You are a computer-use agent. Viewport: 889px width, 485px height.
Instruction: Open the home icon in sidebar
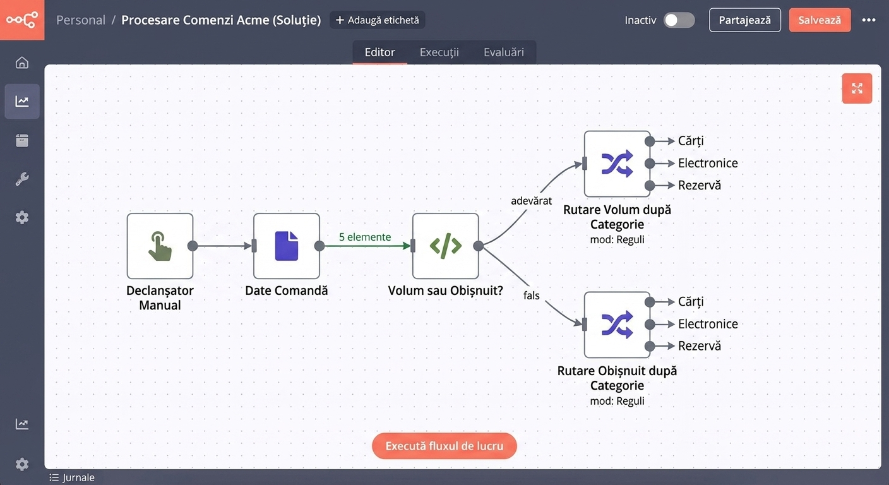(22, 63)
